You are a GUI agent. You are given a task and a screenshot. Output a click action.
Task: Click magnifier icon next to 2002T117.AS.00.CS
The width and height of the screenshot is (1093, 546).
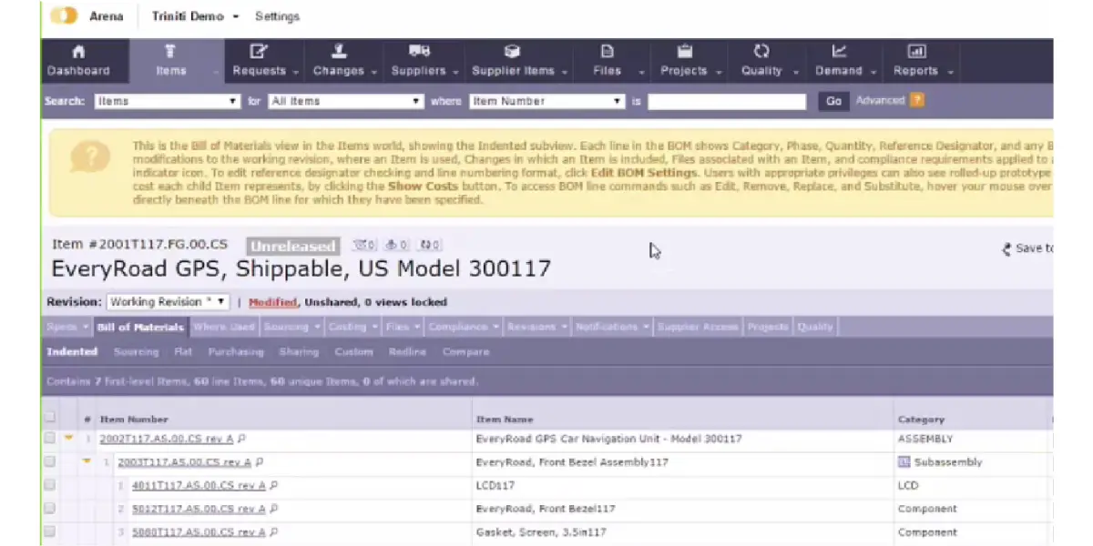(x=241, y=439)
